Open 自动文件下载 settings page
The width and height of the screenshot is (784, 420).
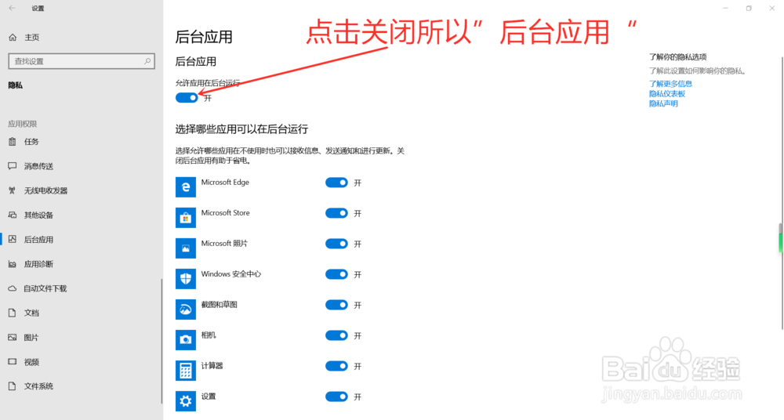click(x=45, y=288)
